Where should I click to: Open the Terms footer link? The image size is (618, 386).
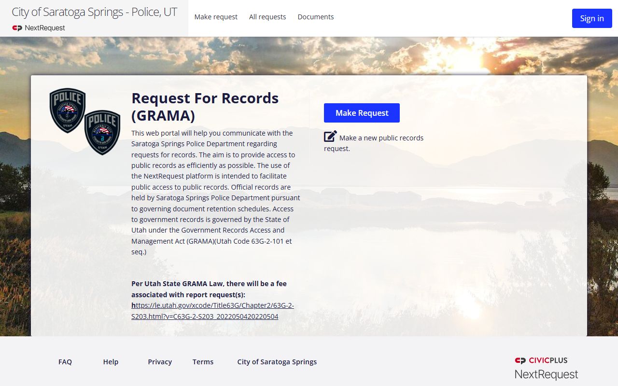203,361
